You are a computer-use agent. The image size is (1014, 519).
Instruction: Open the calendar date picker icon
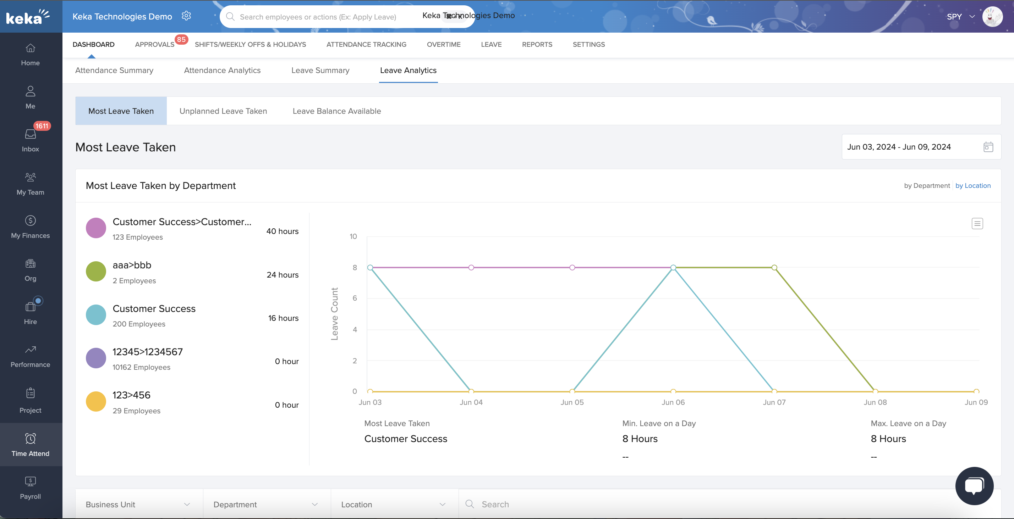click(x=988, y=147)
